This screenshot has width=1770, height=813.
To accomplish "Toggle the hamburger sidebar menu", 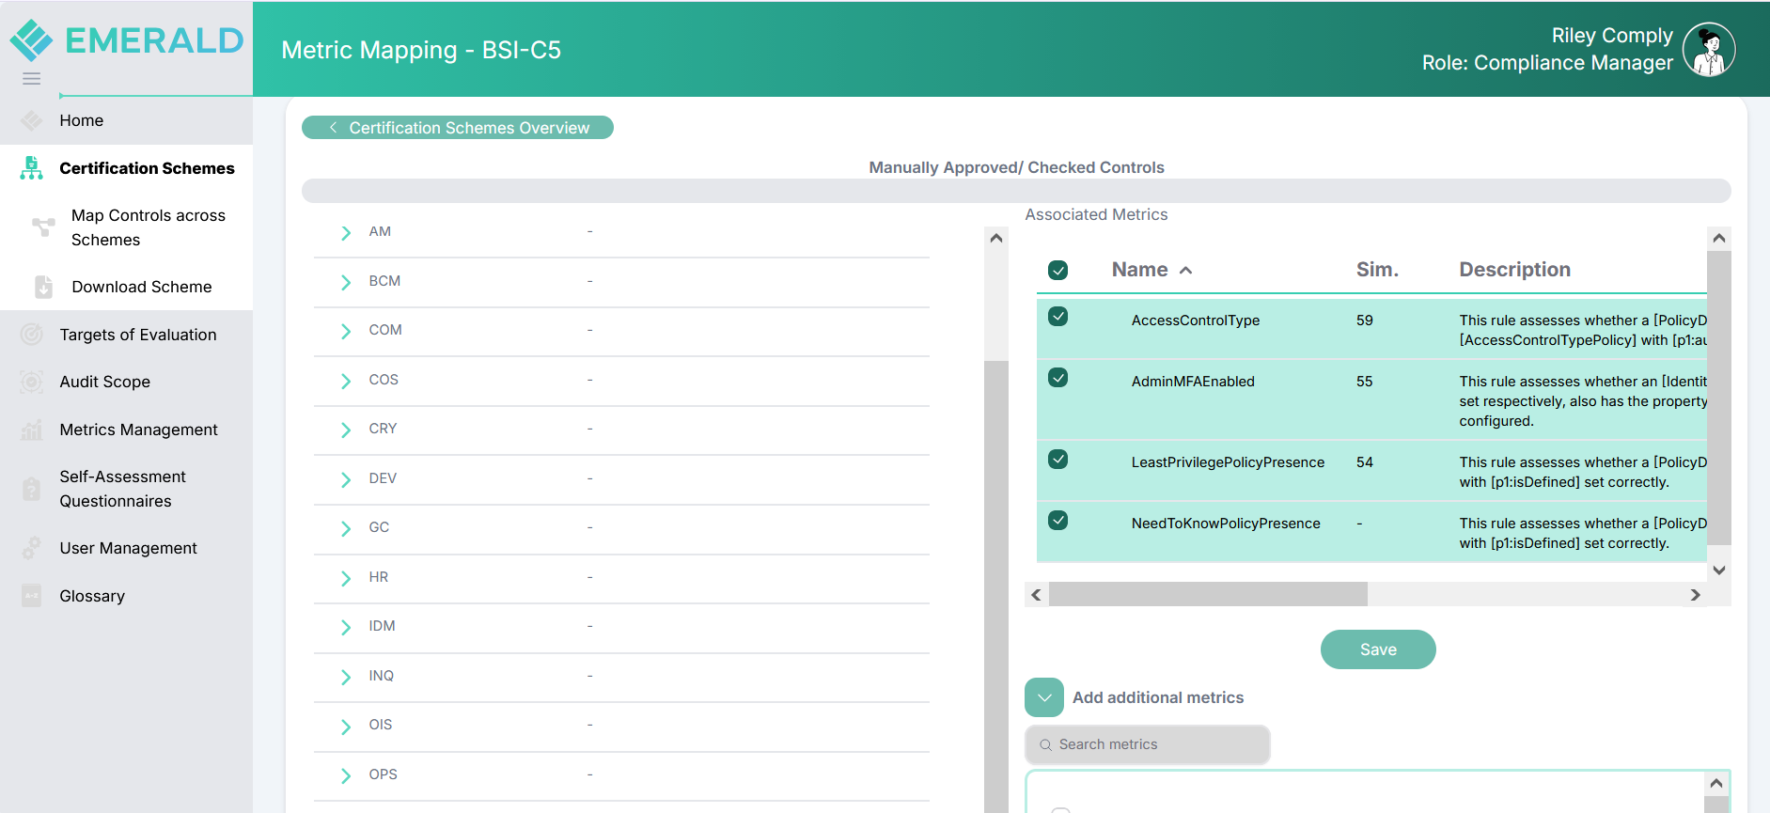I will coord(32,79).
